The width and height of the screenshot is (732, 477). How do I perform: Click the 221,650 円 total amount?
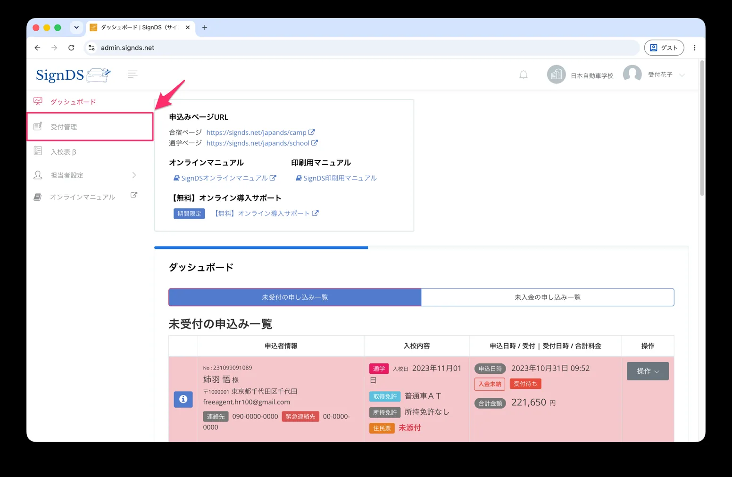533,403
